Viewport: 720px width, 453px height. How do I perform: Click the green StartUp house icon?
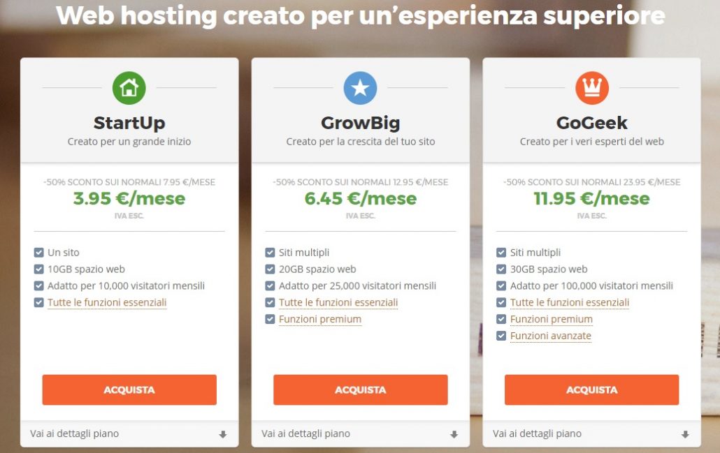click(129, 87)
